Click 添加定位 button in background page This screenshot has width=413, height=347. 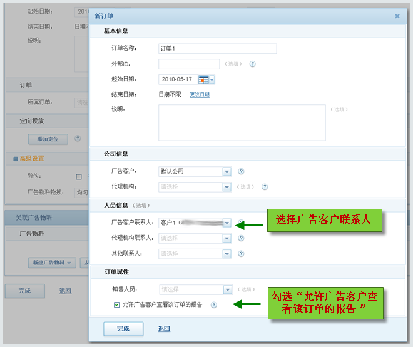48,139
